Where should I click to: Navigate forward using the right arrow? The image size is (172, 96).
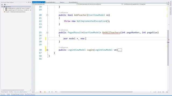point(52,92)
